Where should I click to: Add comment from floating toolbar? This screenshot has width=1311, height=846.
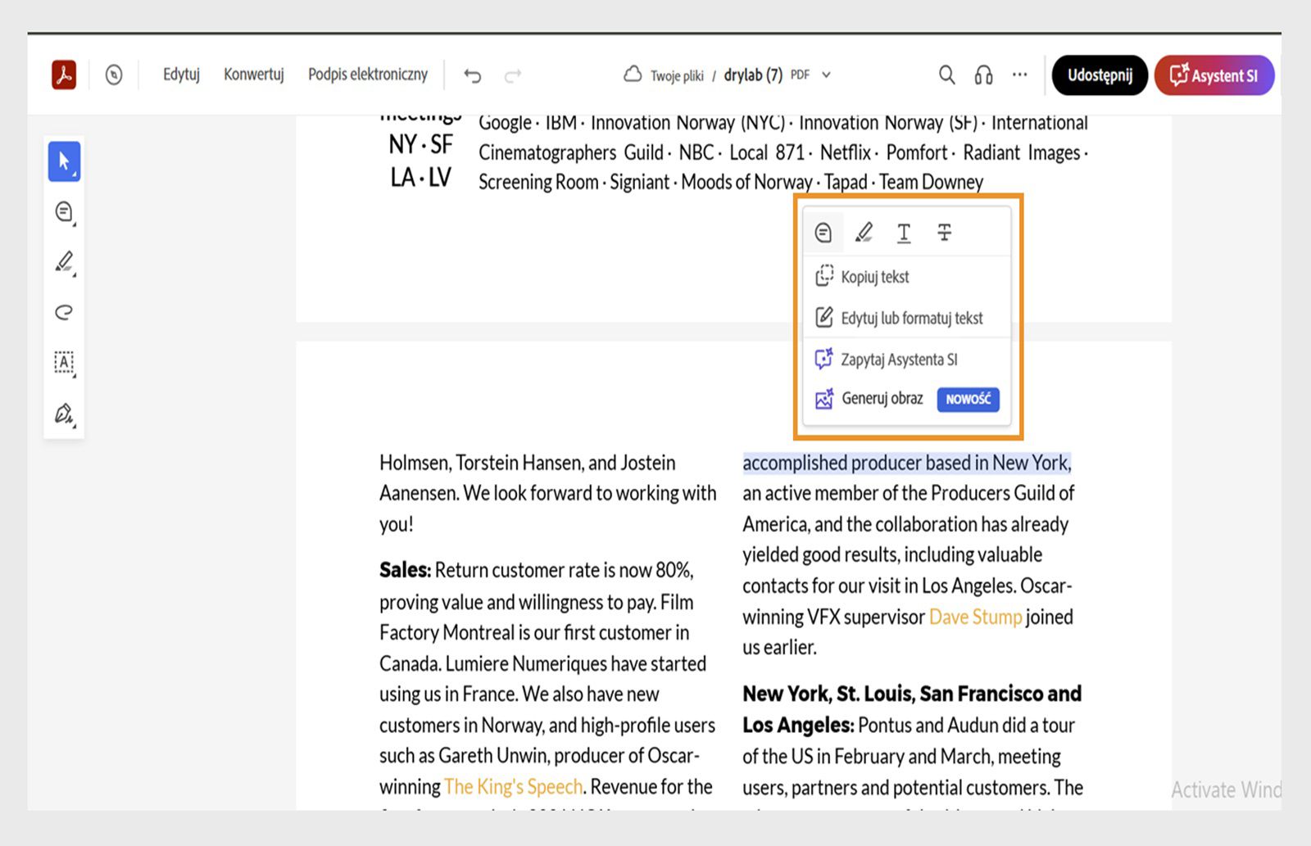tap(823, 233)
